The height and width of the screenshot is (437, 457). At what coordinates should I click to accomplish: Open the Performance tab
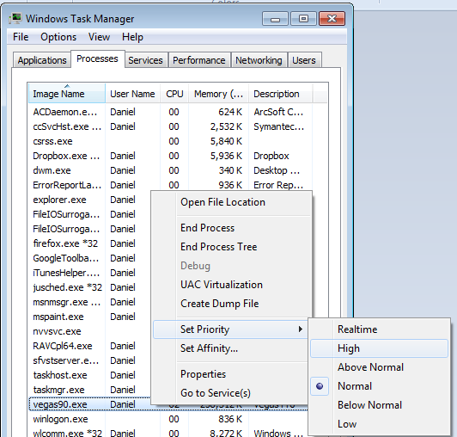pyautogui.click(x=199, y=60)
